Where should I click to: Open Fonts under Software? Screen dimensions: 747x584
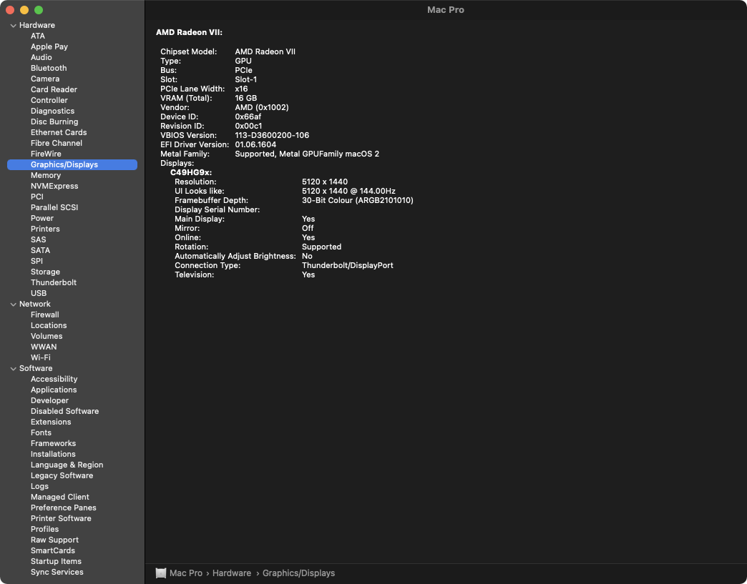(41, 432)
